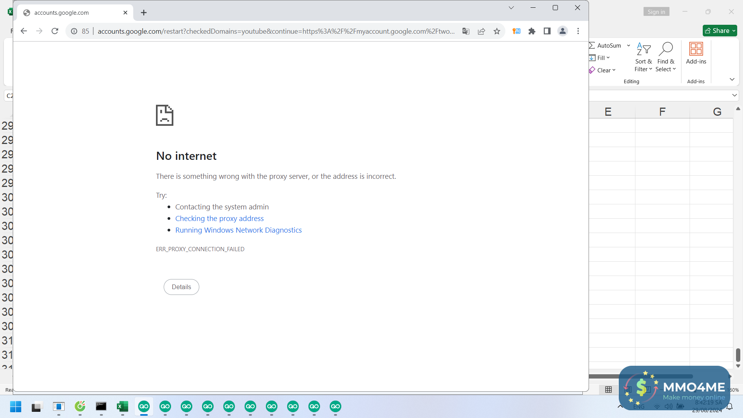Bookmark this page with the star icon

(497, 31)
